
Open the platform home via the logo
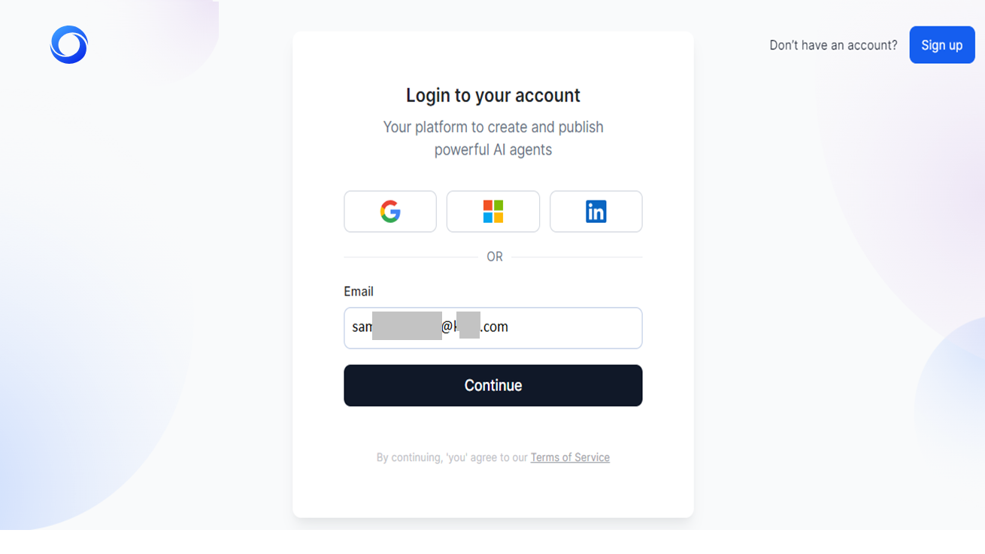pos(68,44)
